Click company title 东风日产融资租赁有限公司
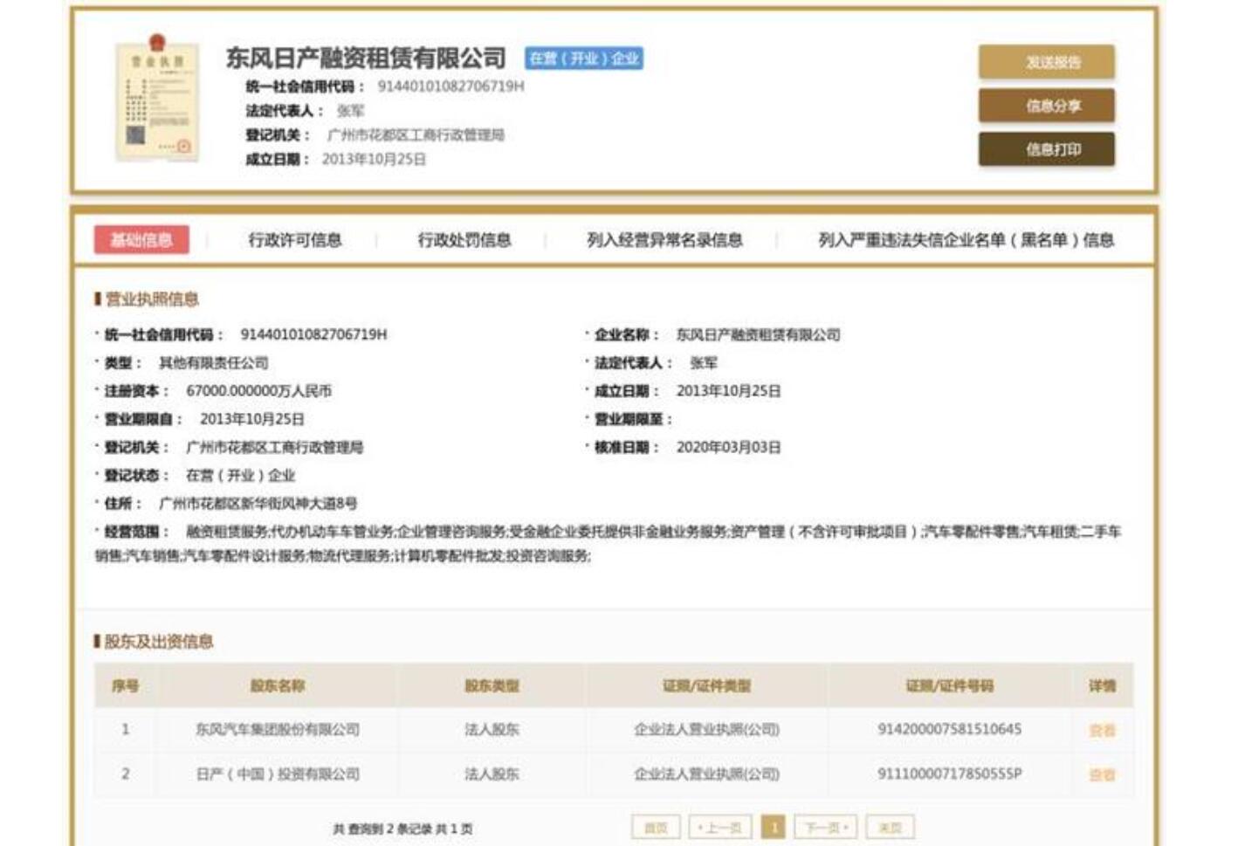 click(x=366, y=58)
